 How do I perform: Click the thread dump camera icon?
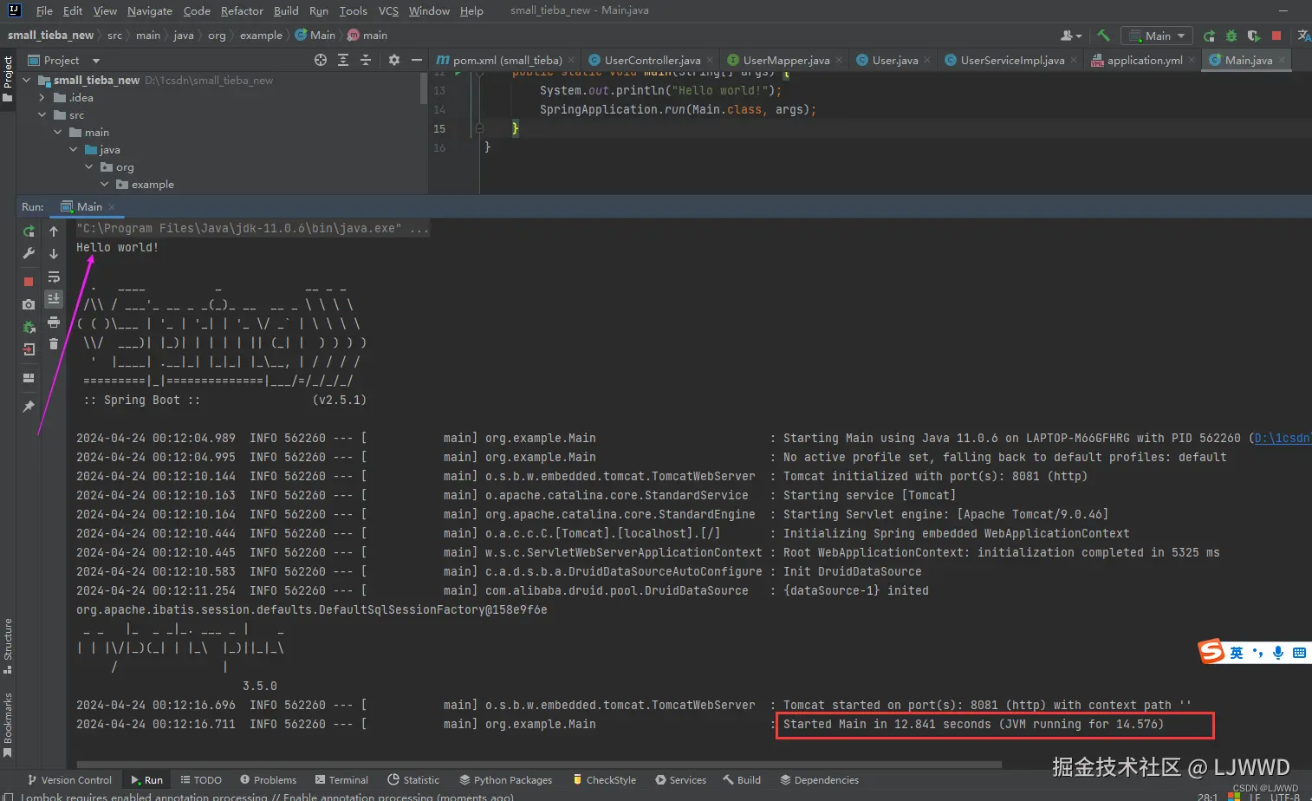[29, 304]
